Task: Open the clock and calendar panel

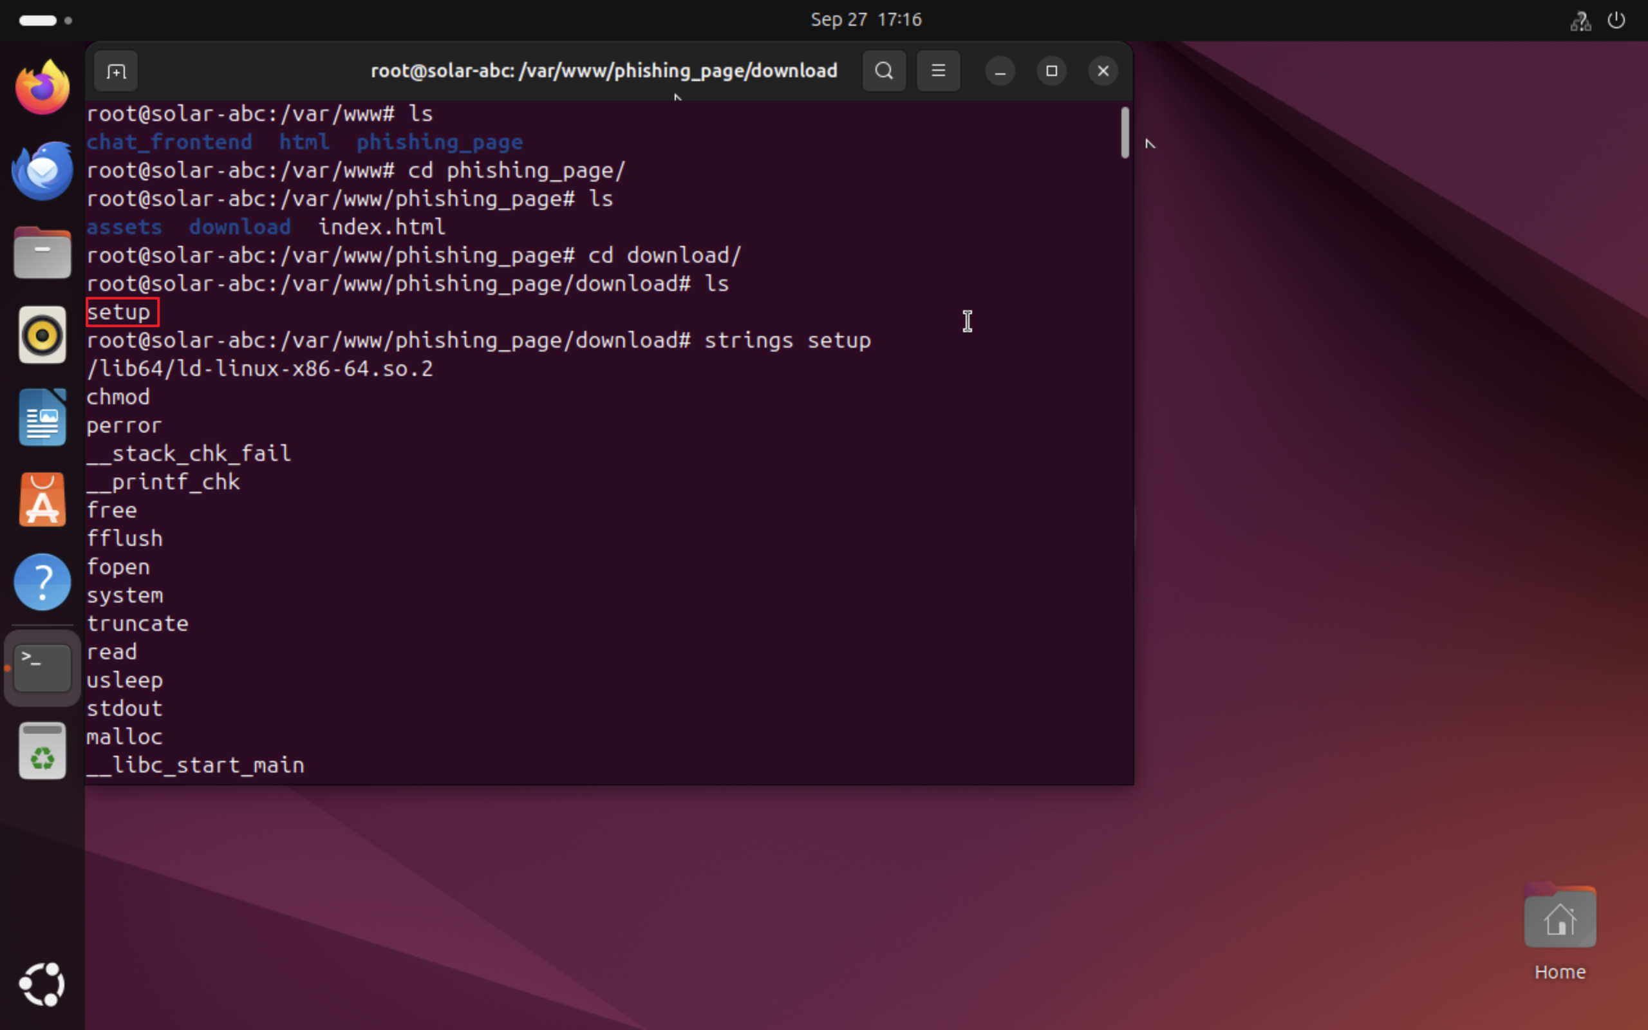Action: click(866, 20)
